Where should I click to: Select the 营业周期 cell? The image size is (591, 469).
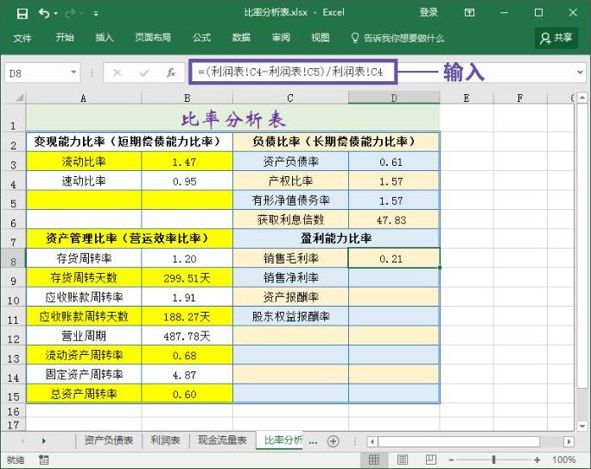click(84, 336)
